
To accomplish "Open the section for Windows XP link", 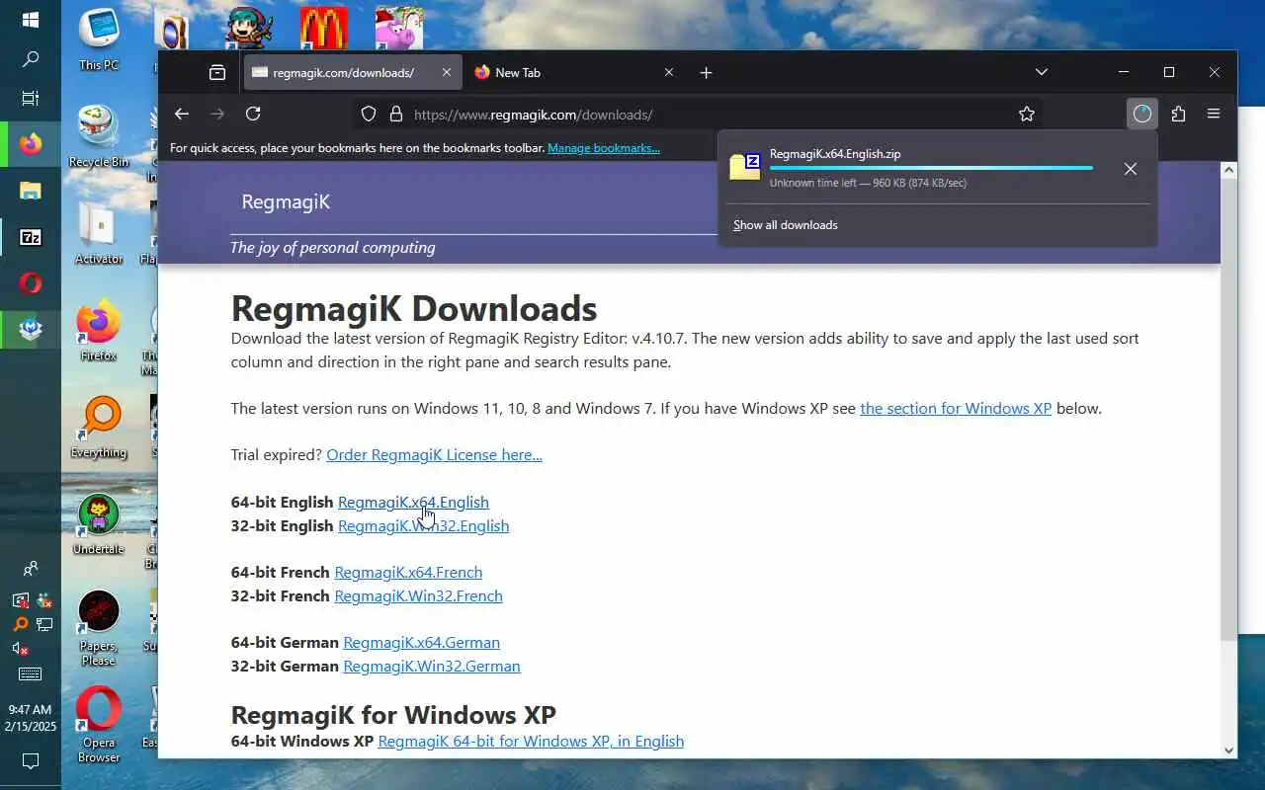I will coord(956,408).
